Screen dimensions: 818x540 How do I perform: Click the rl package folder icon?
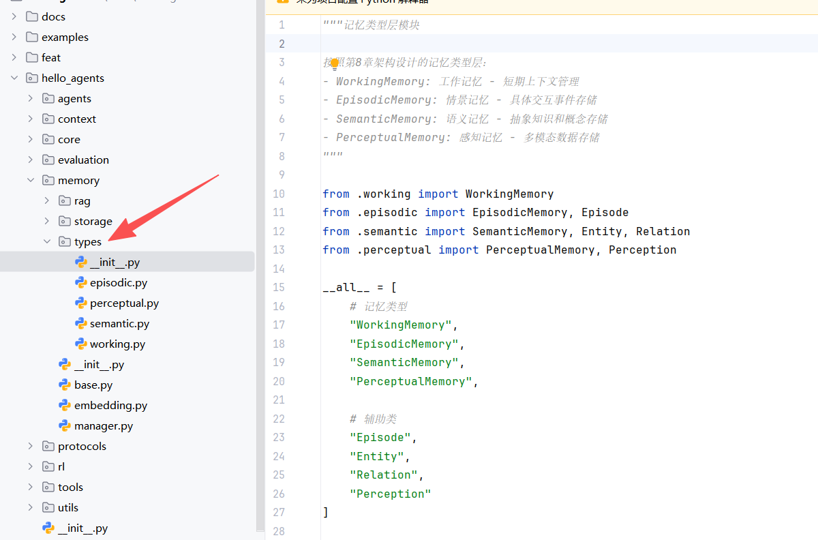(x=48, y=466)
